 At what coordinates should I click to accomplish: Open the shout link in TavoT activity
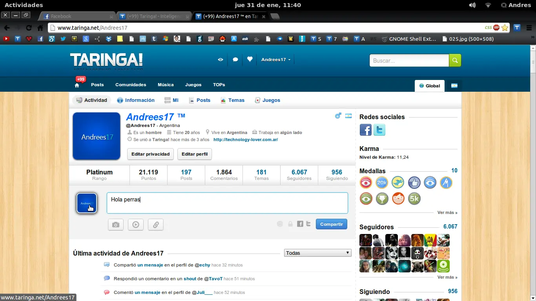(190, 279)
